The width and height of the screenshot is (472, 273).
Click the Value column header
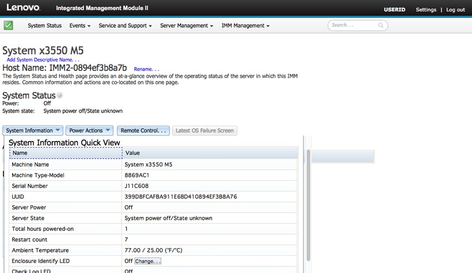click(x=210, y=153)
